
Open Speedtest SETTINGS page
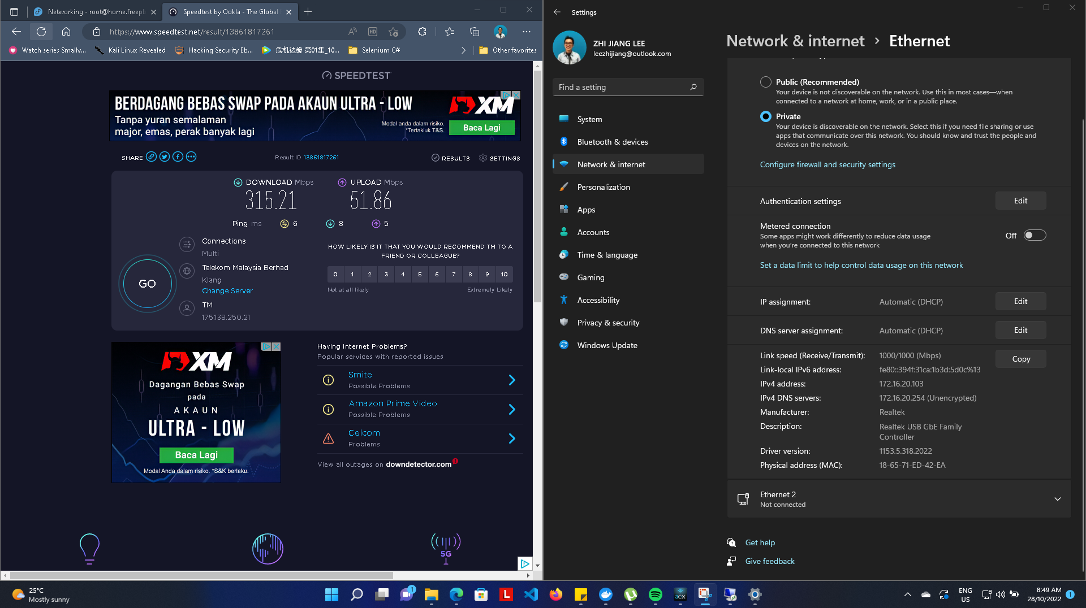499,158
